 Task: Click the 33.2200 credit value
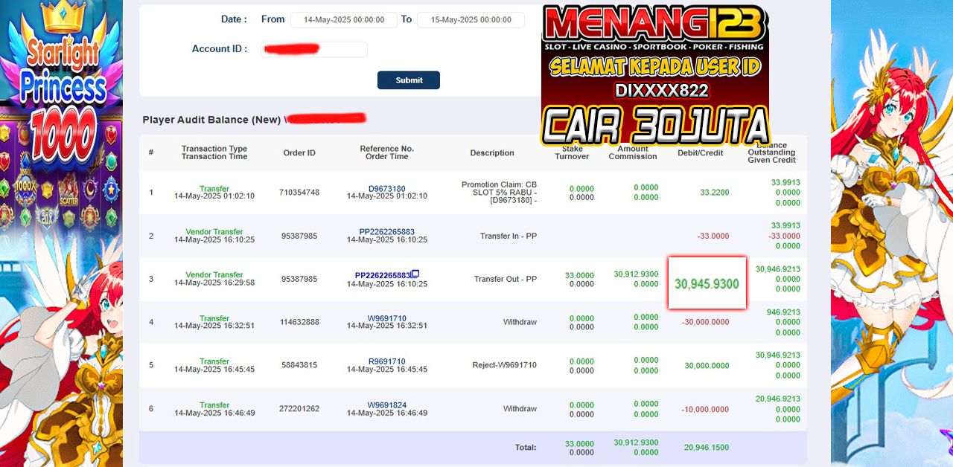pyautogui.click(x=715, y=193)
